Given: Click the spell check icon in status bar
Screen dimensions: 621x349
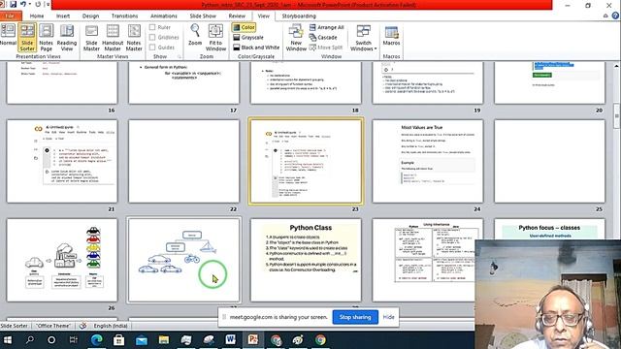Looking at the screenshot, I should point(82,326).
